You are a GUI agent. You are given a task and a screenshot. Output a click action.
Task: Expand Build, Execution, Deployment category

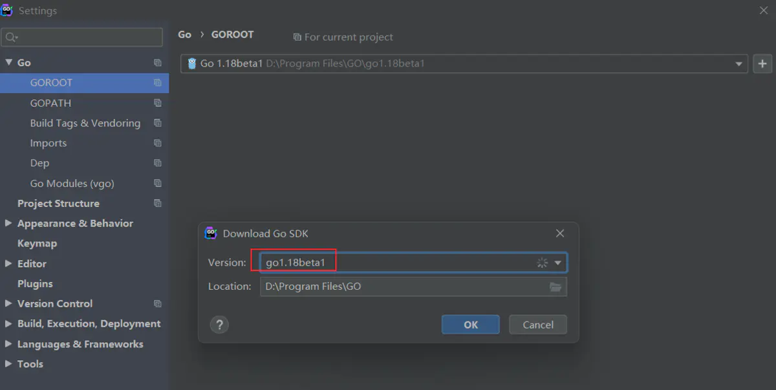coord(8,323)
